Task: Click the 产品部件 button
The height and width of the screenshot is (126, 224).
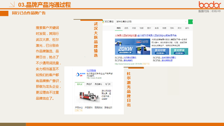Action: pos(89,108)
